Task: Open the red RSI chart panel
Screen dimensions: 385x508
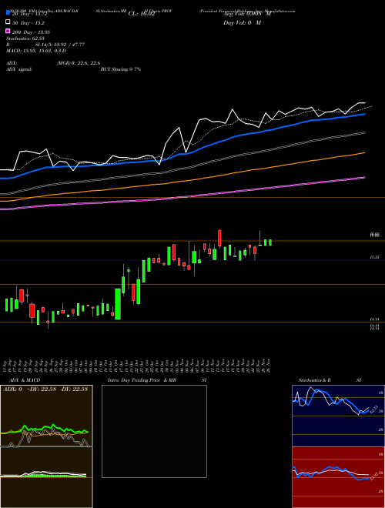Action: (x=338, y=477)
